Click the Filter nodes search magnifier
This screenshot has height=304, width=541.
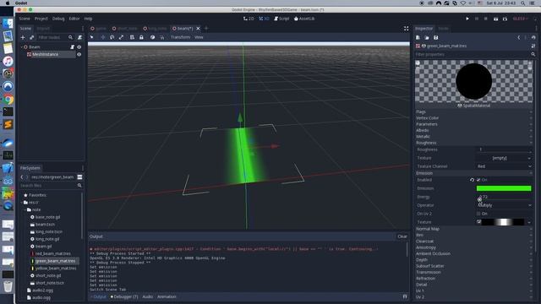(70, 37)
